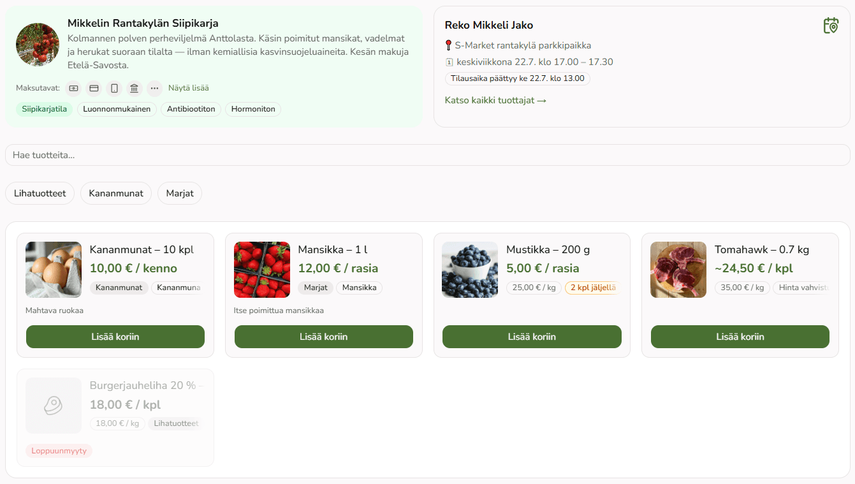
Task: Select the Lihatuotteet category filter
Action: tap(40, 193)
